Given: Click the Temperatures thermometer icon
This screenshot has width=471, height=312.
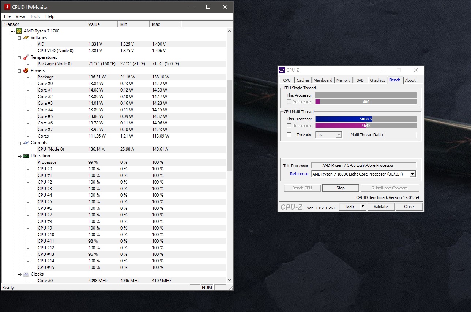Looking at the screenshot, I should pos(26,57).
